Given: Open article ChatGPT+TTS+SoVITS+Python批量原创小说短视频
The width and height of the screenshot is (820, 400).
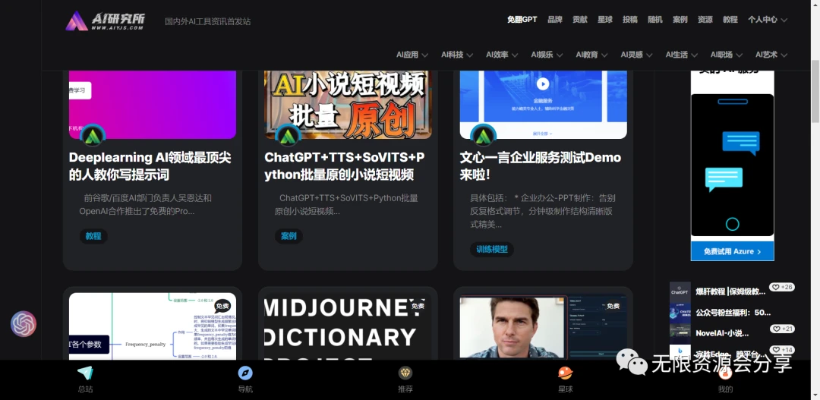Looking at the screenshot, I should (345, 166).
